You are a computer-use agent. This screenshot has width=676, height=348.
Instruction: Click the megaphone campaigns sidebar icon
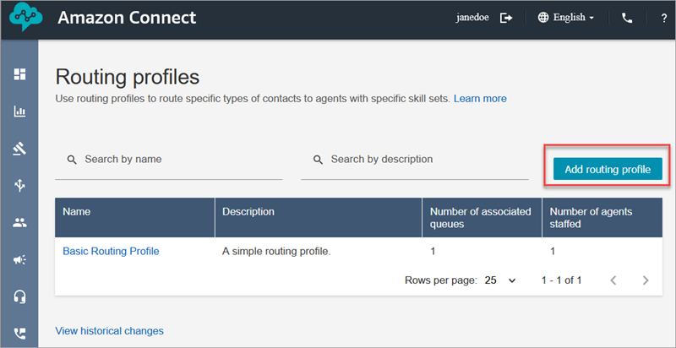tap(20, 260)
